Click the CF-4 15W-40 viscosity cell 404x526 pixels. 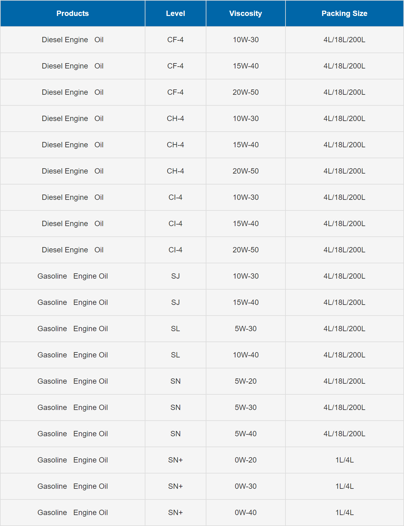tap(245, 66)
